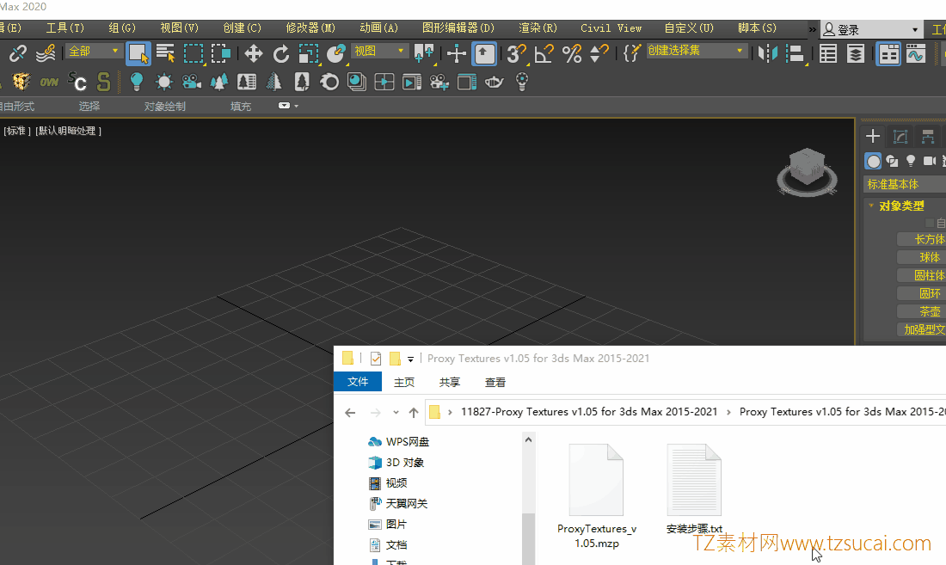This screenshot has height=565, width=946.
Task: Click the 茶壶 teapot button
Action: 921,312
